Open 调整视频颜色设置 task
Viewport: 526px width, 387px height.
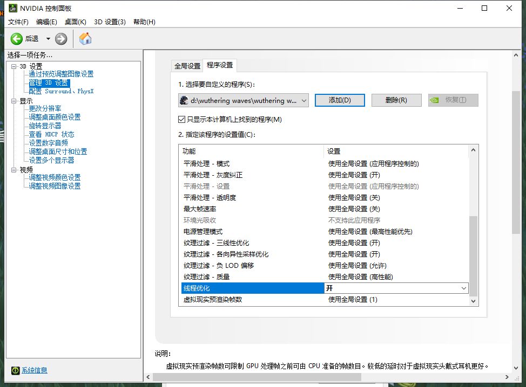[x=55, y=177]
